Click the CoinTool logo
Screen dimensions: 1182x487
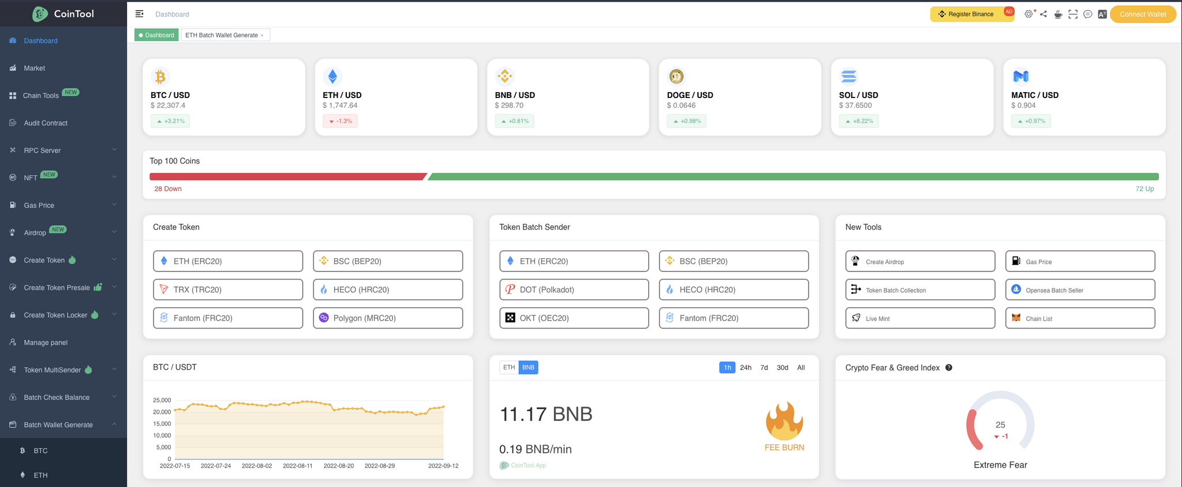click(63, 14)
